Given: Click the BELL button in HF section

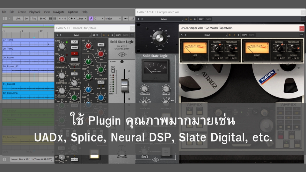Looking at the screenshot, I should (101, 45).
